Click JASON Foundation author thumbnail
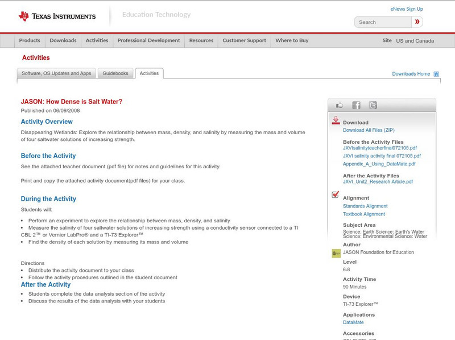 coord(336,253)
